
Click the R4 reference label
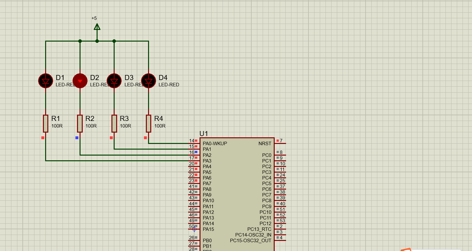[x=158, y=118]
